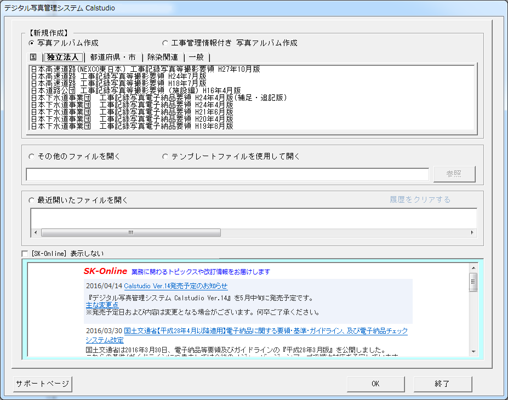Click 履歴をクリアする link
This screenshot has height=400, width=508.
pos(420,199)
